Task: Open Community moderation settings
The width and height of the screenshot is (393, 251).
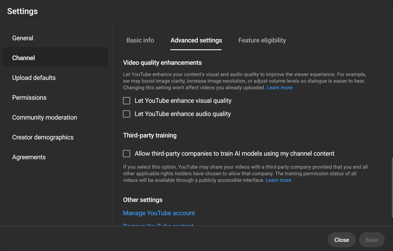Action: tap(44, 117)
